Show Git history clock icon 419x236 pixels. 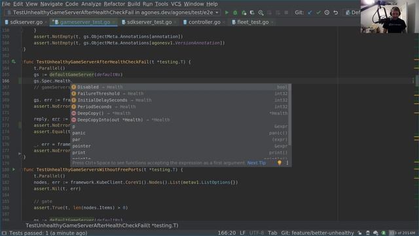coord(327,12)
